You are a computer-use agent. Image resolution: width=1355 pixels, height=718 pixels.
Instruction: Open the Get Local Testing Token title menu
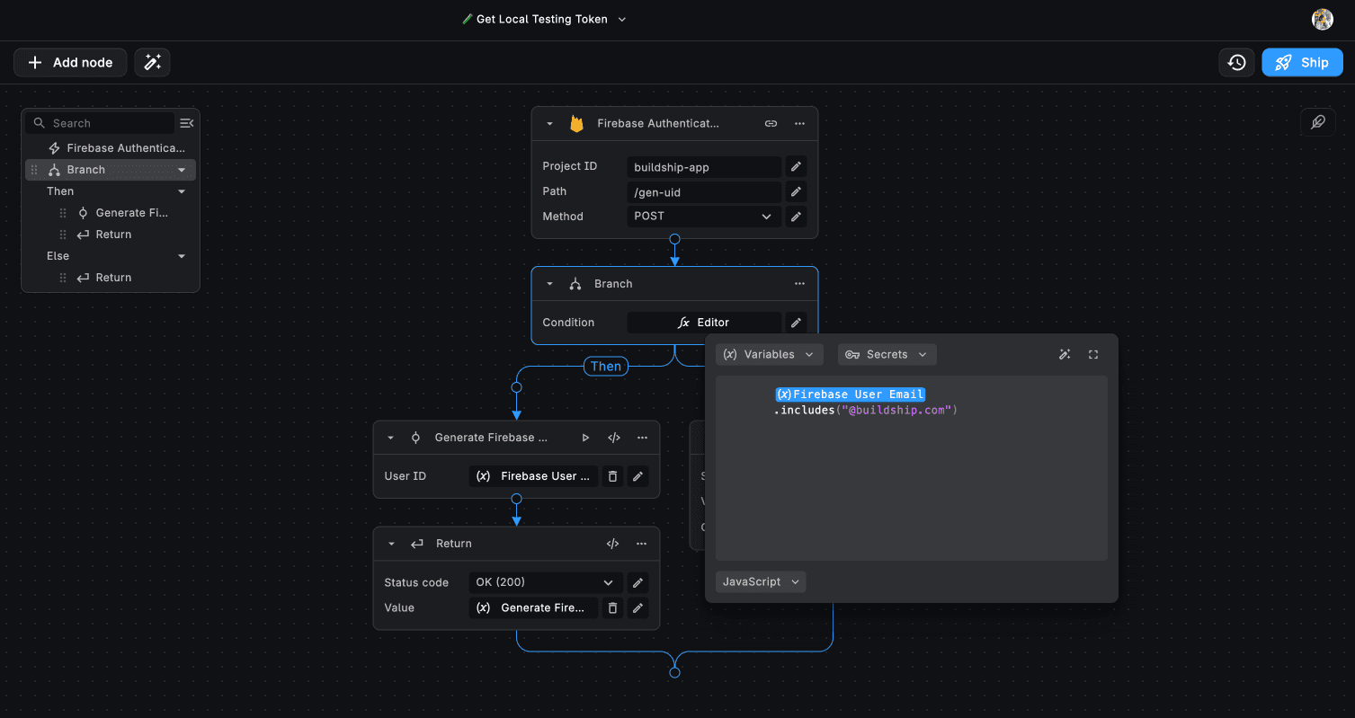pos(620,19)
